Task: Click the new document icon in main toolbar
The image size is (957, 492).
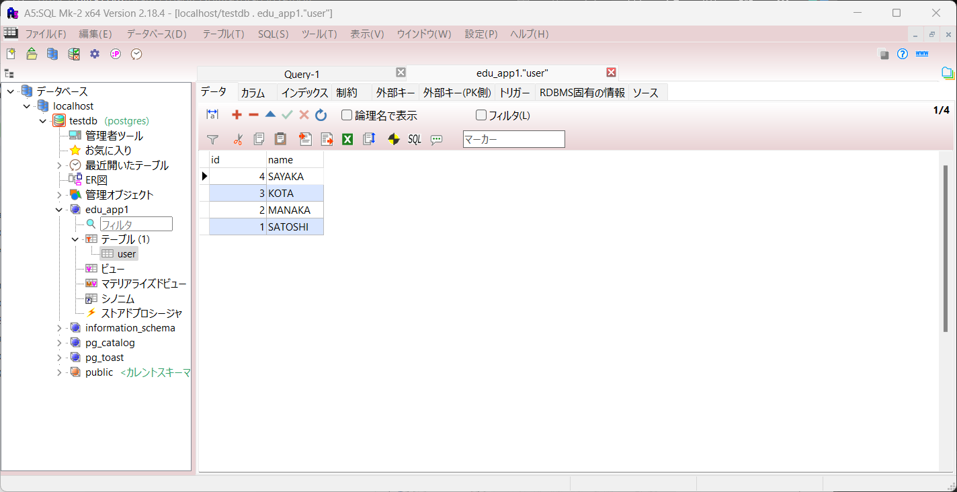Action: pyautogui.click(x=11, y=54)
